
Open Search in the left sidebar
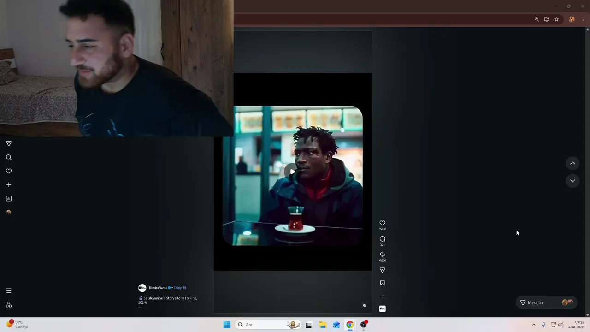9,157
